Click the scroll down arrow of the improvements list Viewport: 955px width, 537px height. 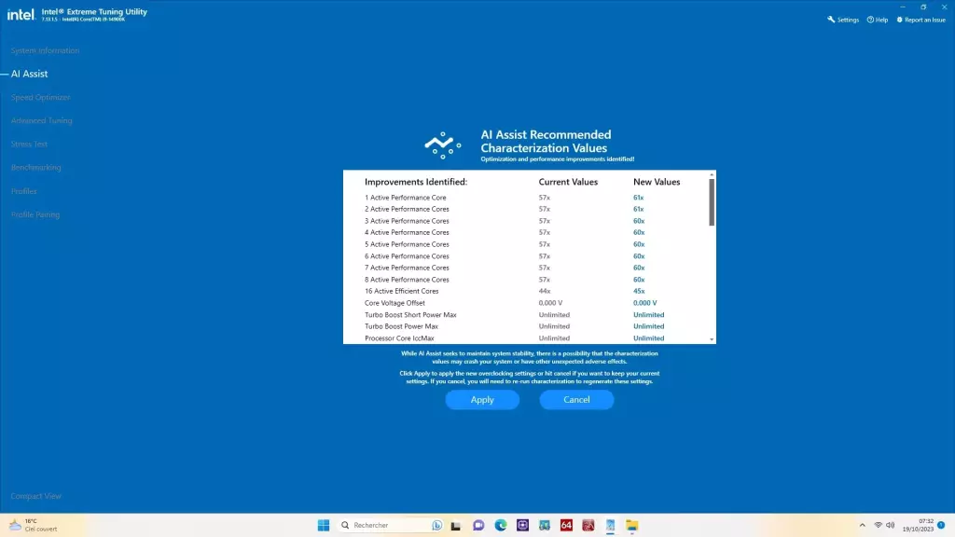pos(712,339)
